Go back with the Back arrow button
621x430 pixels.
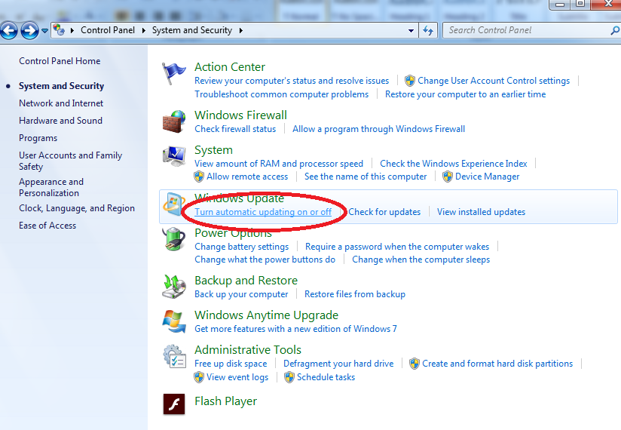pyautogui.click(x=9, y=30)
